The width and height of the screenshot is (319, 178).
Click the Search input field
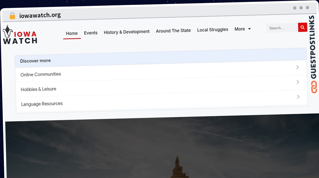[x=282, y=28]
